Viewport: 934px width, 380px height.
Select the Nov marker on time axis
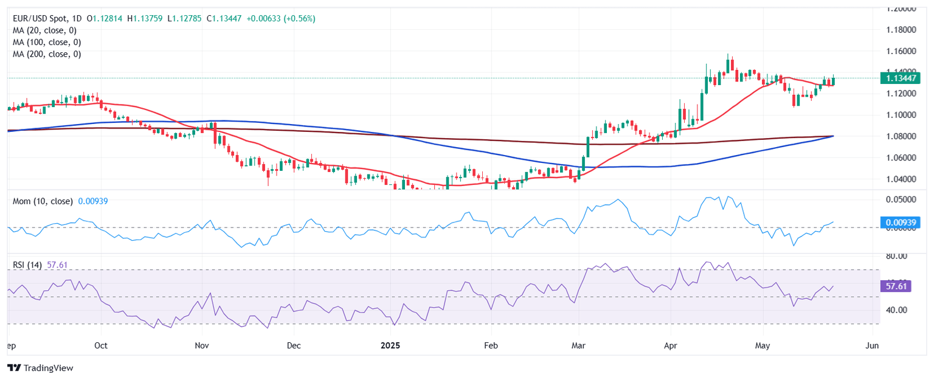tap(202, 345)
